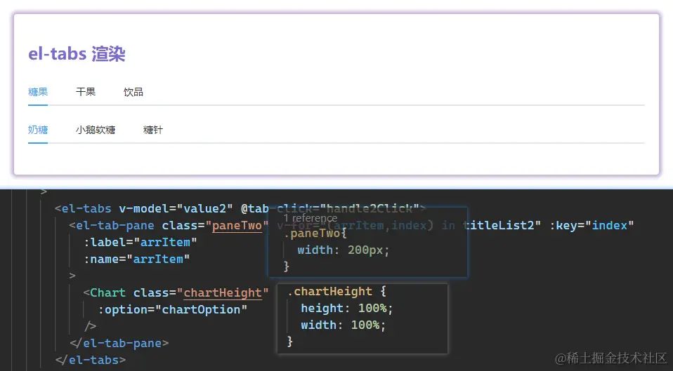Click the .paneTwo selector in the popup
Screen dimensions: 673x371
point(312,234)
